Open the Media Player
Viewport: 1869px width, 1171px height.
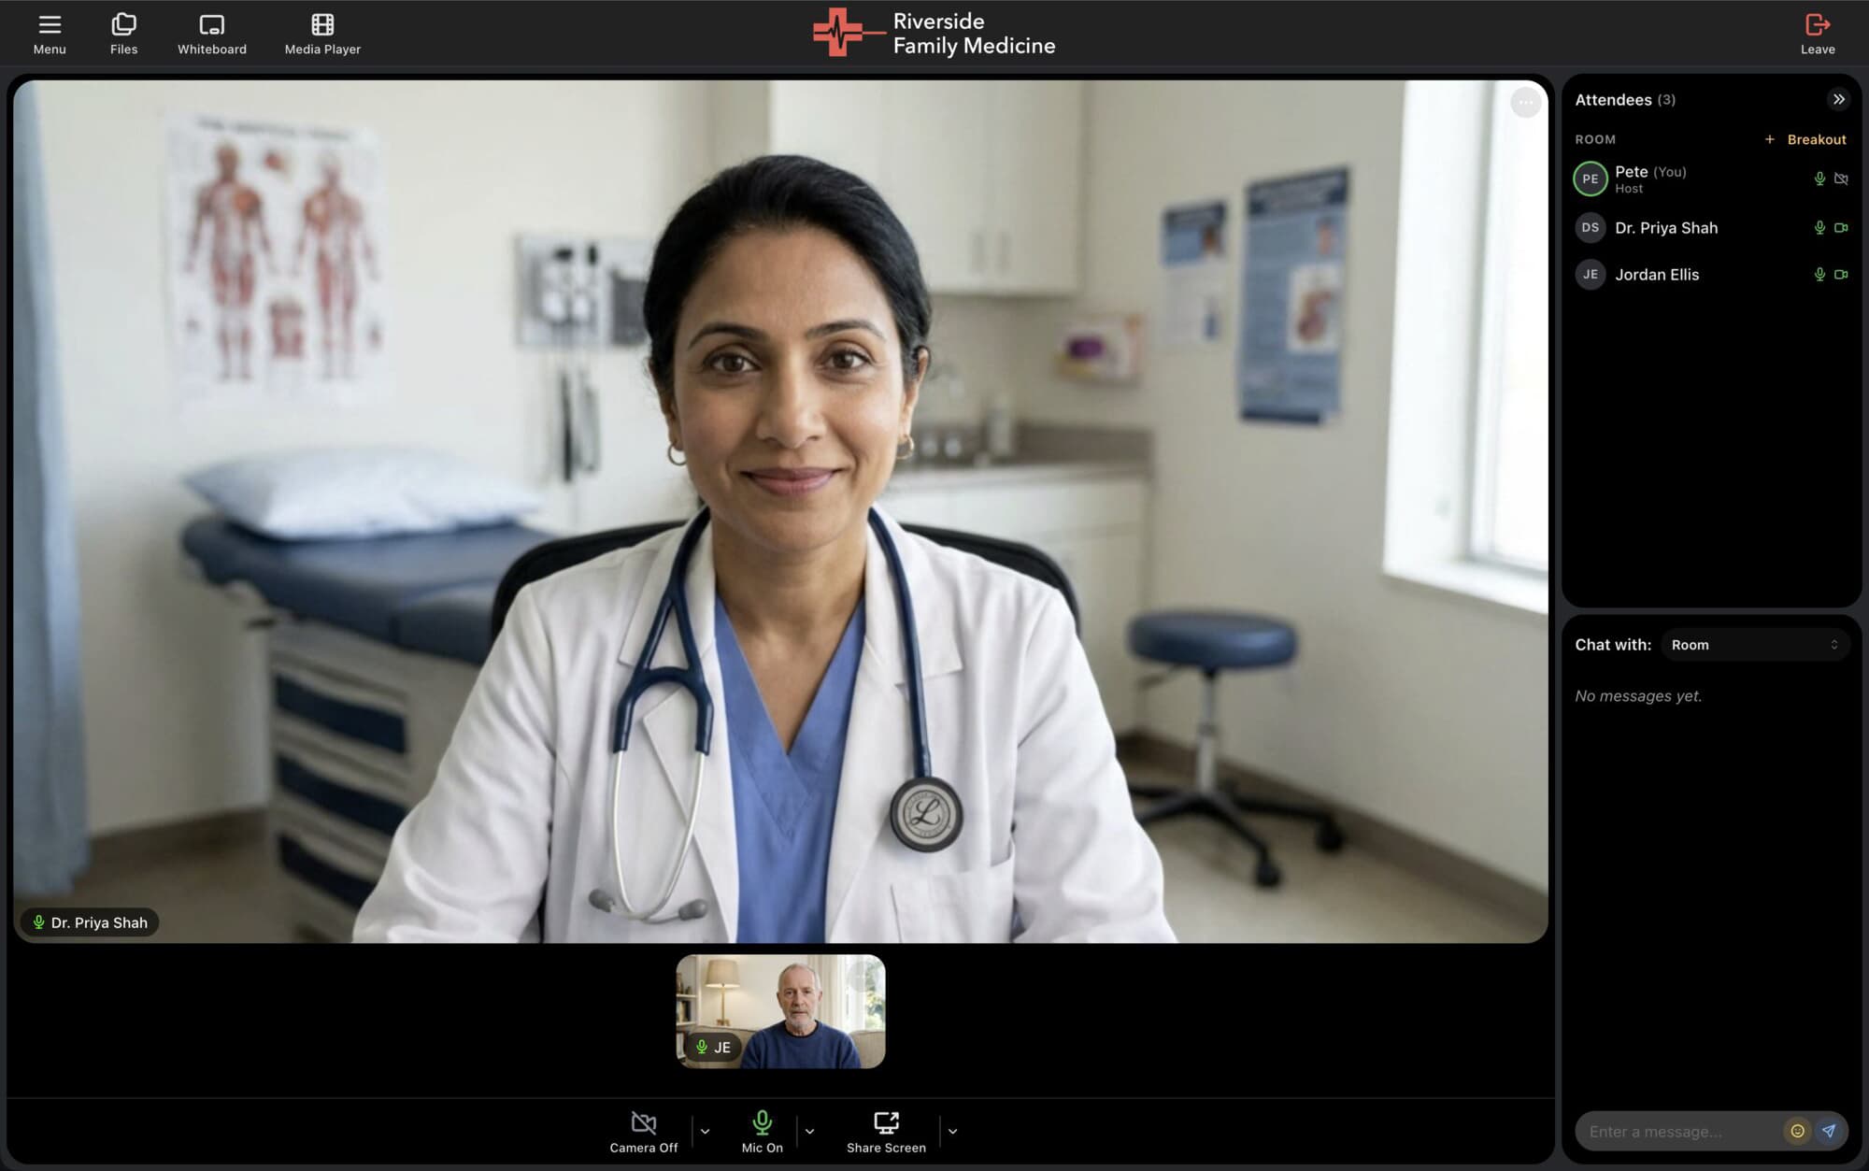(322, 34)
